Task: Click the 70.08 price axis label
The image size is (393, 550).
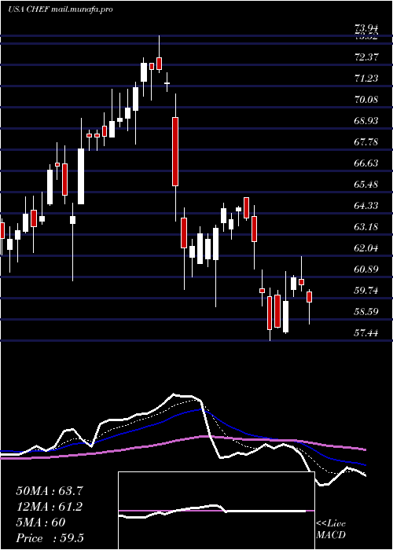Action: pyautogui.click(x=366, y=99)
